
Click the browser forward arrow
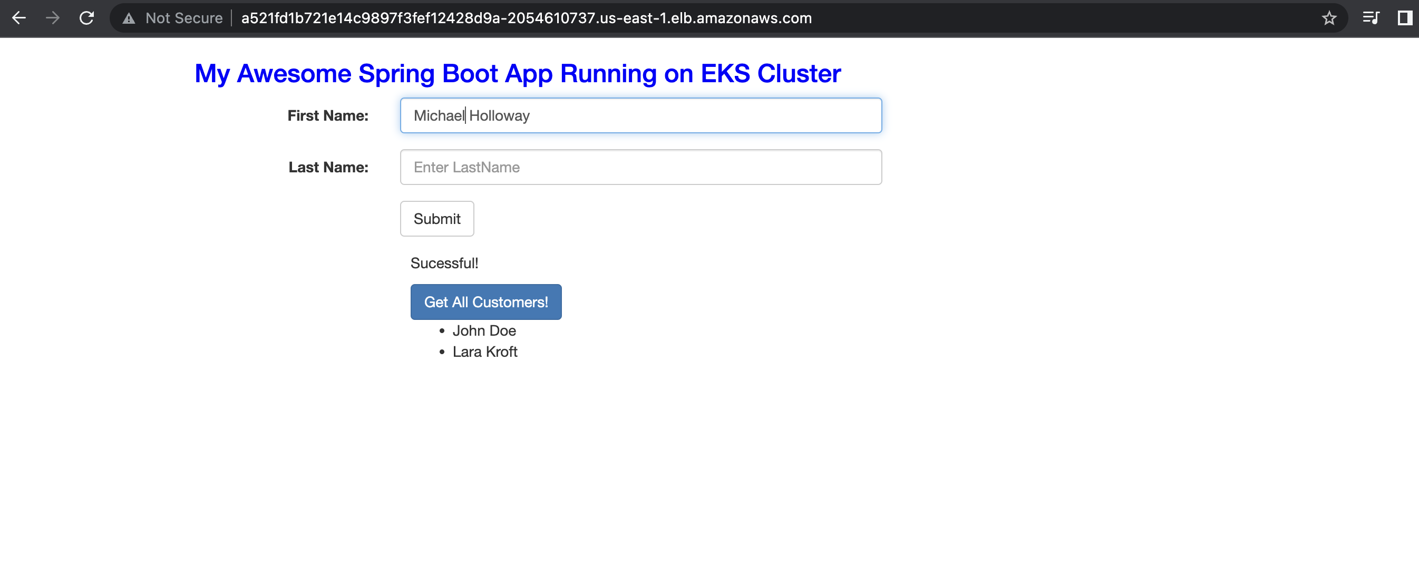click(x=53, y=18)
